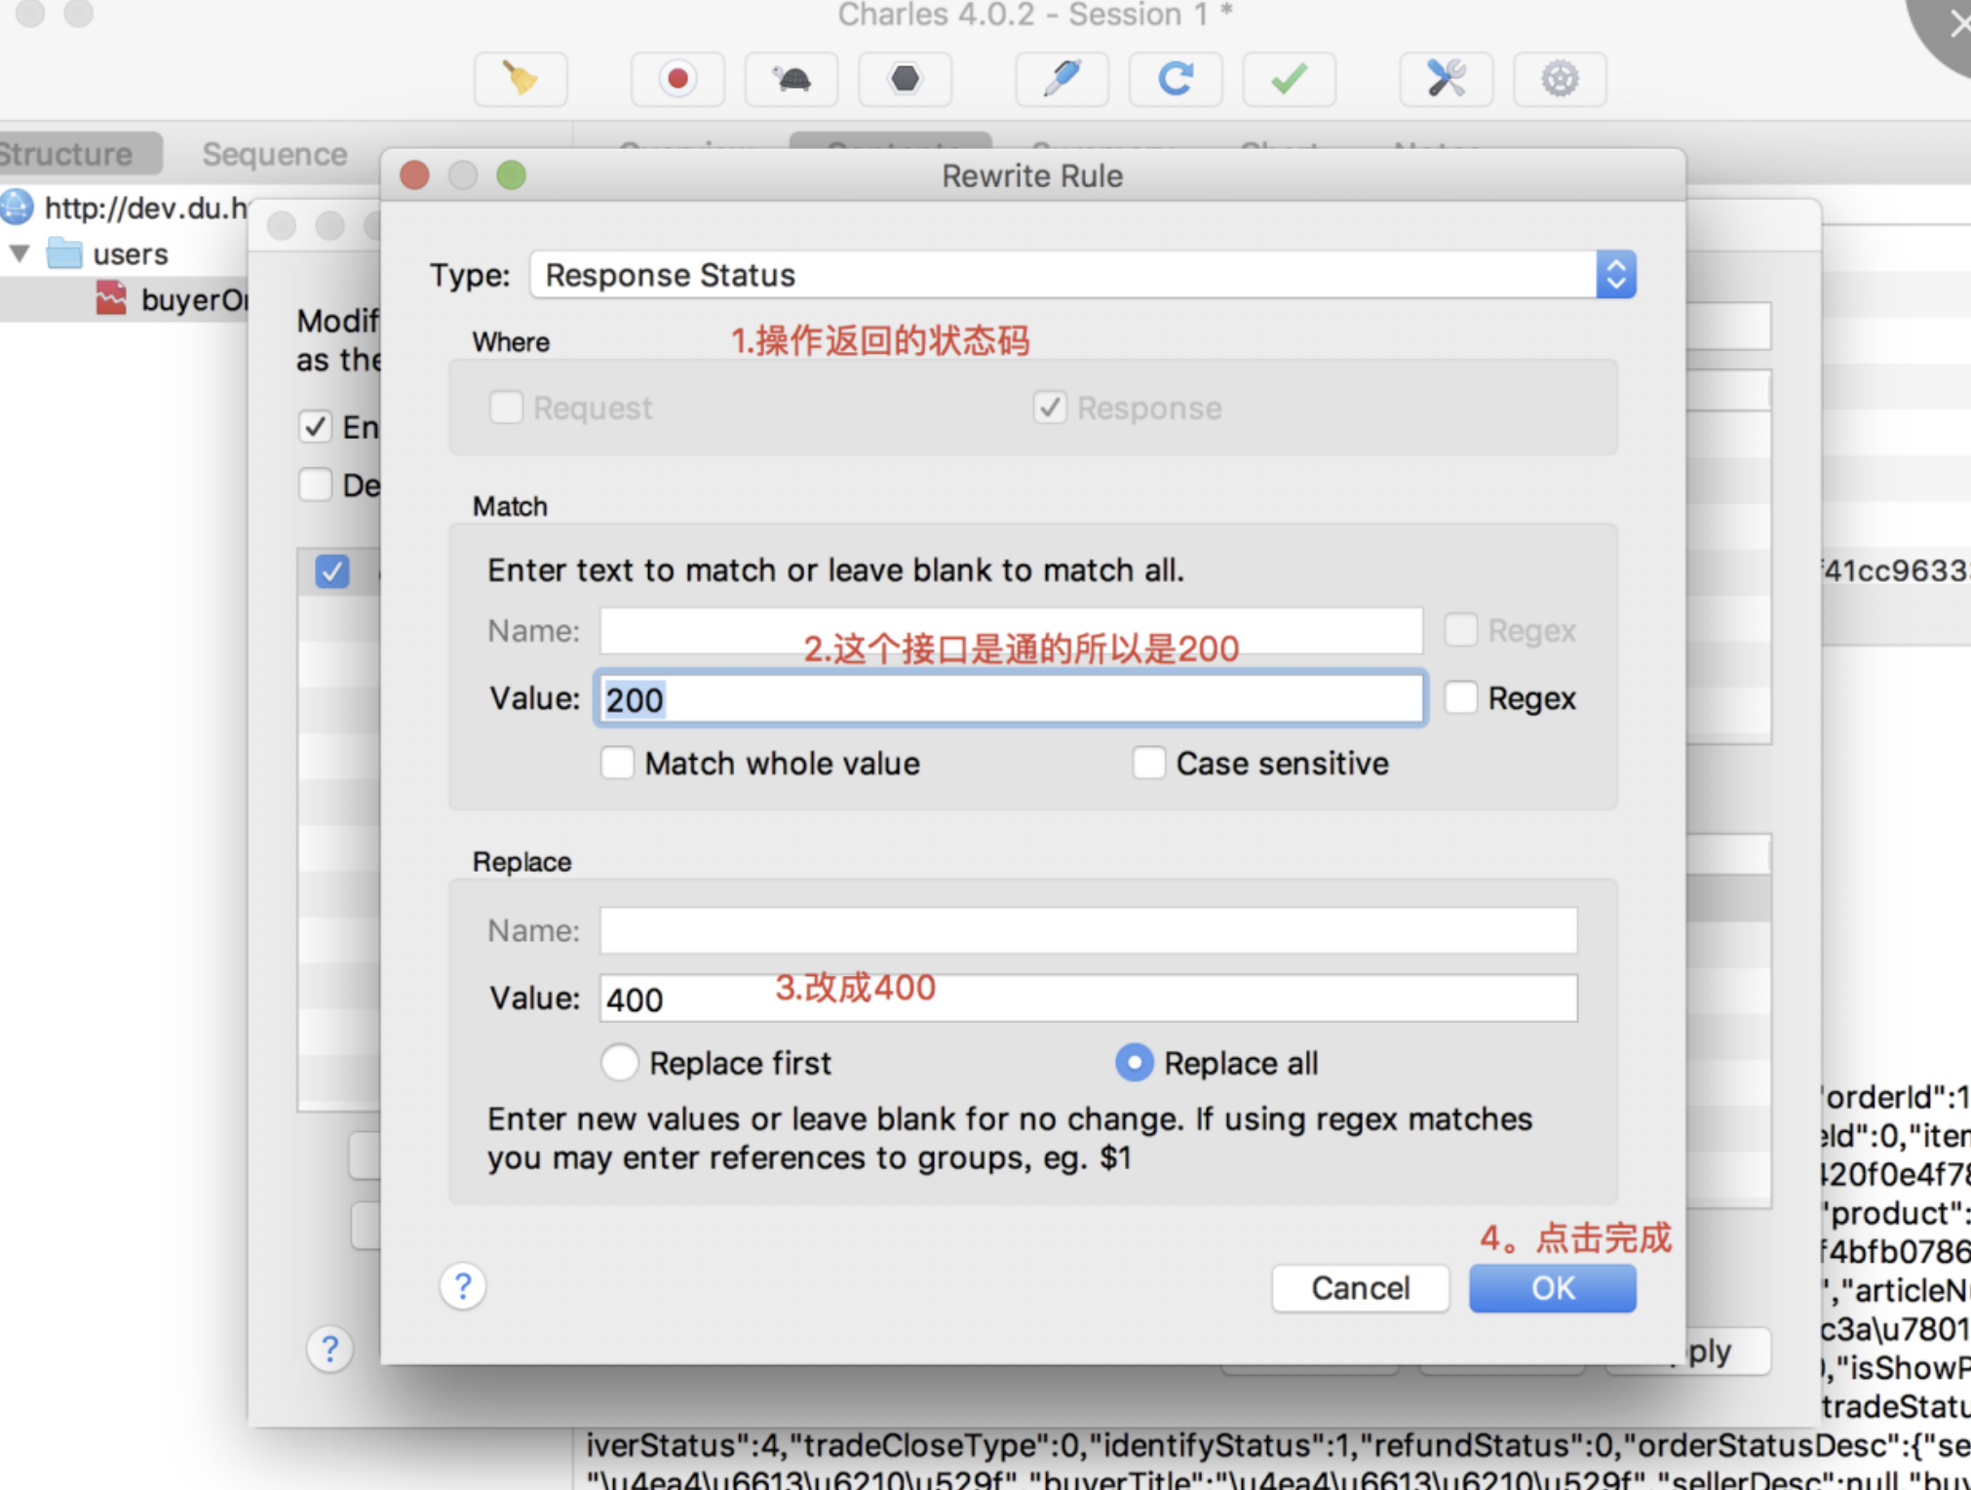
Task: Toggle the Match Name Regex checkbox
Action: pyautogui.click(x=1460, y=630)
